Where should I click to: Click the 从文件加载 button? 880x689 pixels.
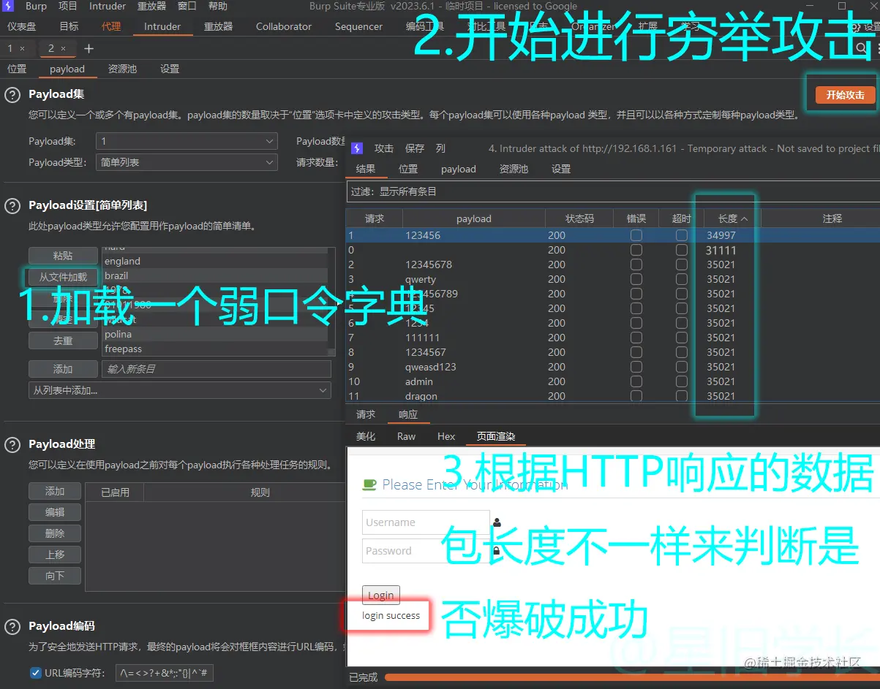click(x=63, y=277)
